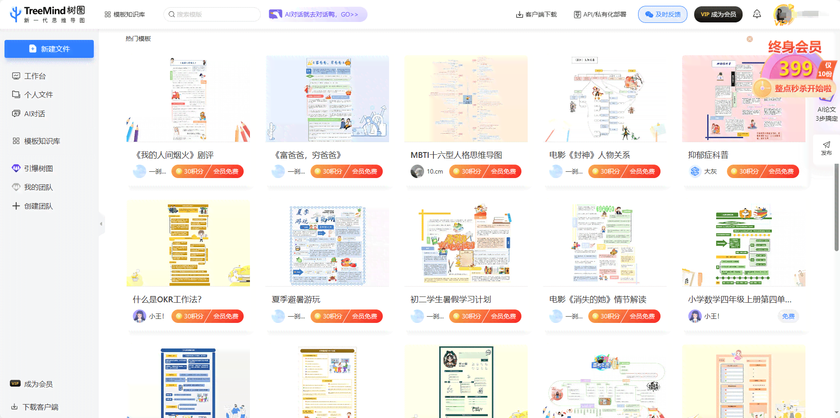840x418 pixels.
Task: Open the 初二学生暑假学习计划 thumbnail
Action: pos(466,244)
